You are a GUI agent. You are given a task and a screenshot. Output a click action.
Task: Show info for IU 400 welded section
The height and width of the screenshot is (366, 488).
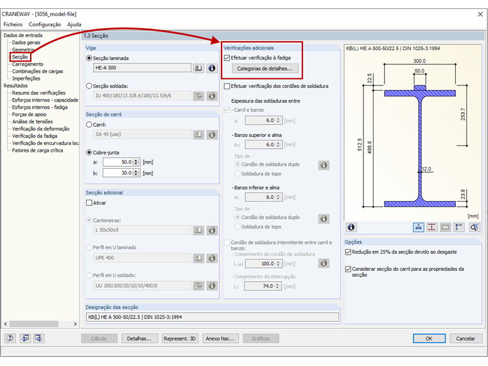click(212, 96)
